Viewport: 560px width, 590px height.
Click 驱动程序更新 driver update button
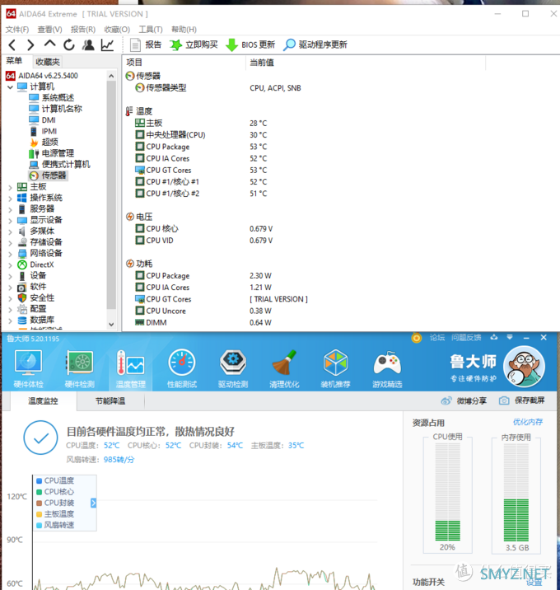click(x=315, y=44)
